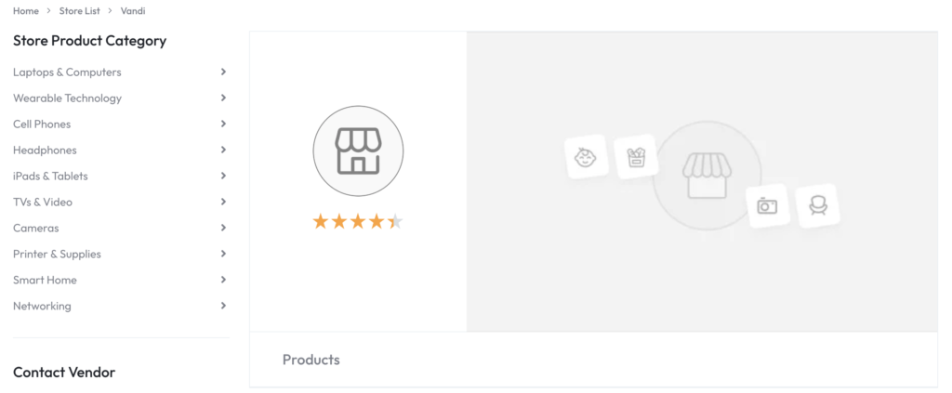Click the store logo icon in circle
This screenshot has height=393, width=952.
pyautogui.click(x=358, y=151)
